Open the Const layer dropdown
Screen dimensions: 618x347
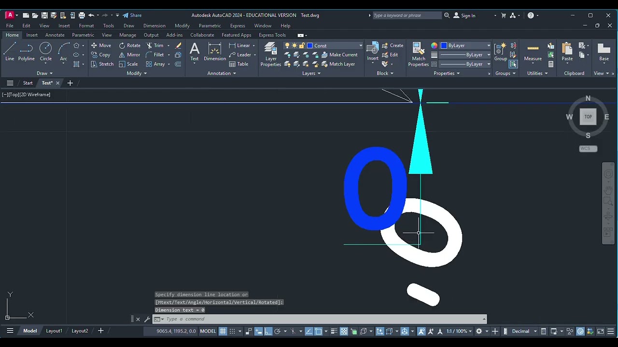coord(361,46)
